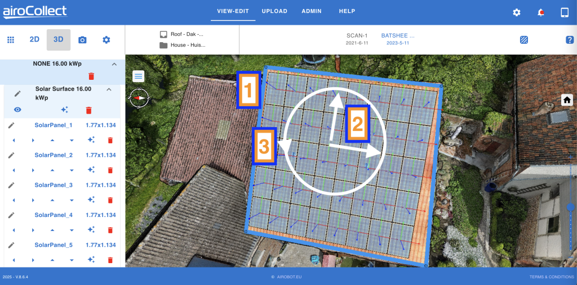Select the BATSHEE scan dated 2023-5-11
Image resolution: width=577 pixels, height=285 pixels.
point(397,39)
